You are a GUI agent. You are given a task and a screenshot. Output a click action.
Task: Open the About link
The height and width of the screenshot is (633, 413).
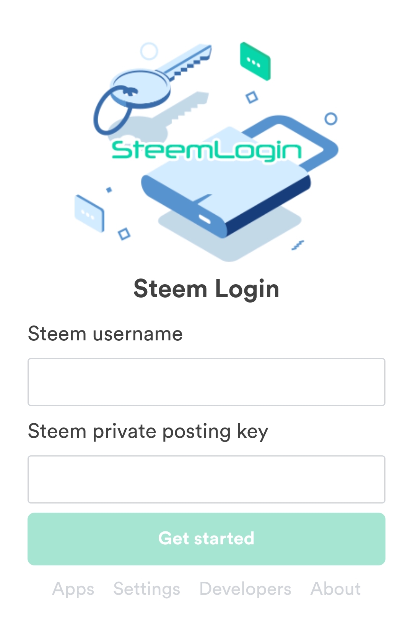click(x=336, y=589)
